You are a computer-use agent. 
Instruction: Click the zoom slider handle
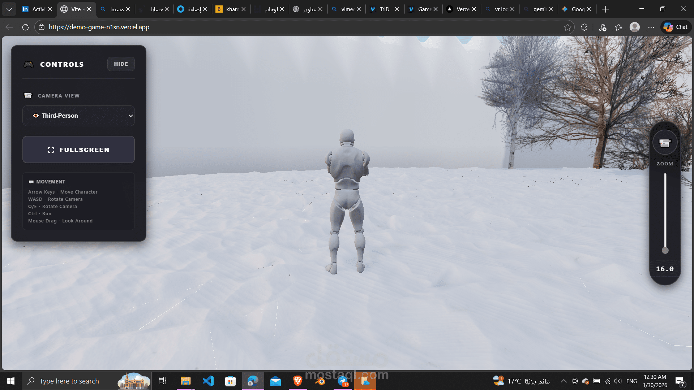tap(665, 250)
